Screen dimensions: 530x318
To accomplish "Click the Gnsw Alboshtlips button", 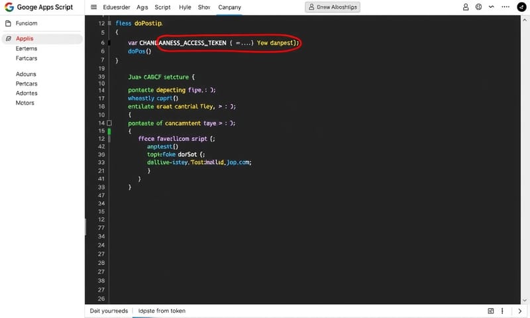I will (333, 7).
